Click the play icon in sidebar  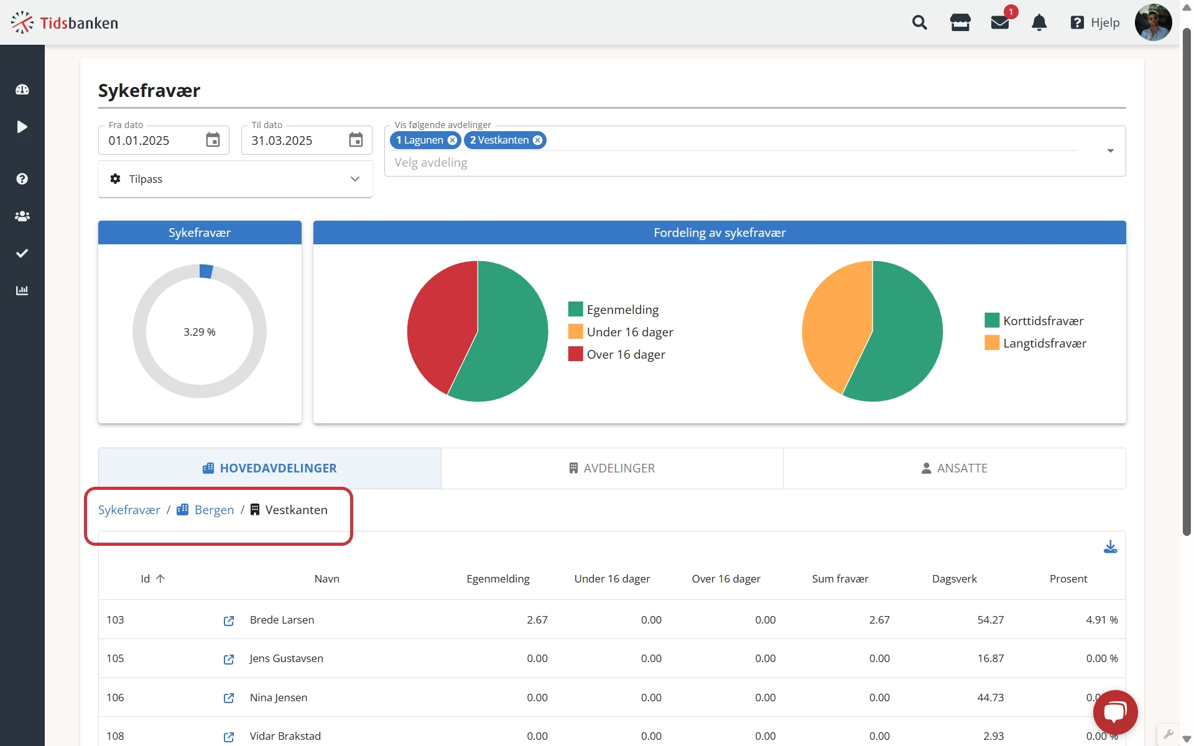pos(22,127)
